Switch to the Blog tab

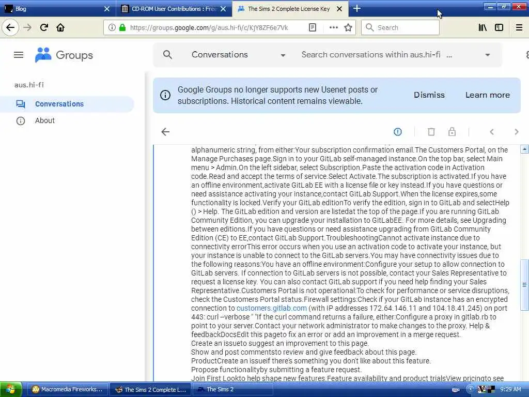[57, 9]
